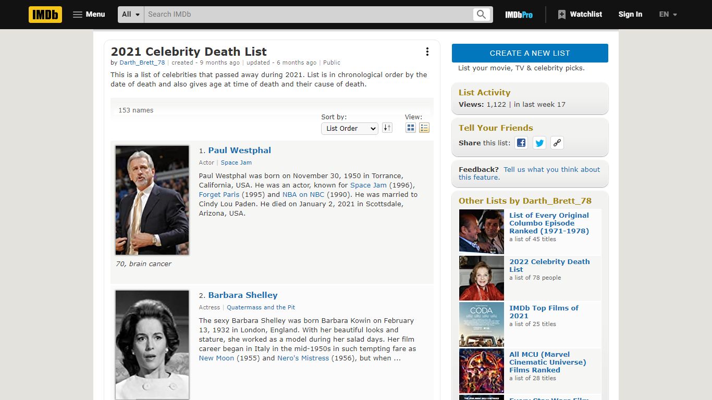Open the three-dot list options menu

tap(427, 52)
